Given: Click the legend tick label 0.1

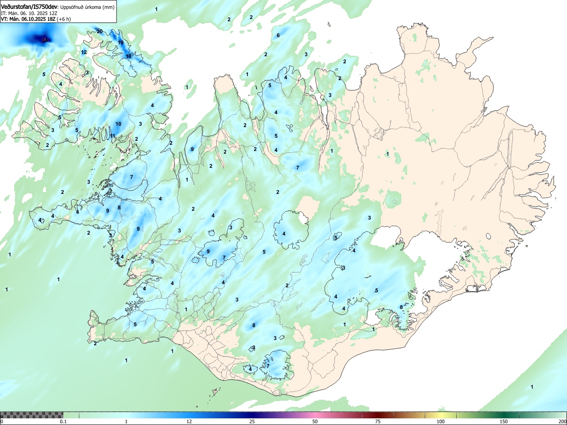Looking at the screenshot, I should click(63, 421).
